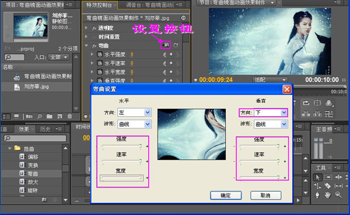
Task: Toggle stopwatch animation for 垂直强度
Action: [100, 80]
